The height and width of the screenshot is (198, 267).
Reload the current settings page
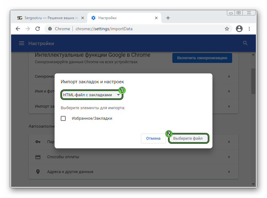tap(38, 29)
